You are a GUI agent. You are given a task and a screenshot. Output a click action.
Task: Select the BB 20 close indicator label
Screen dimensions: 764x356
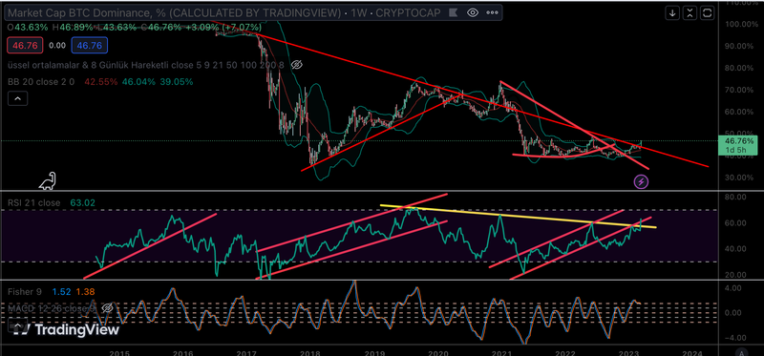(41, 82)
